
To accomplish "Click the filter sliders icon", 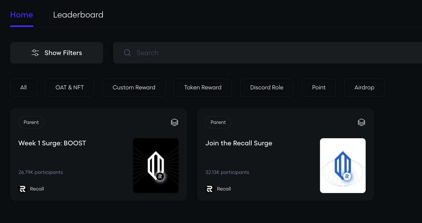I will (35, 53).
